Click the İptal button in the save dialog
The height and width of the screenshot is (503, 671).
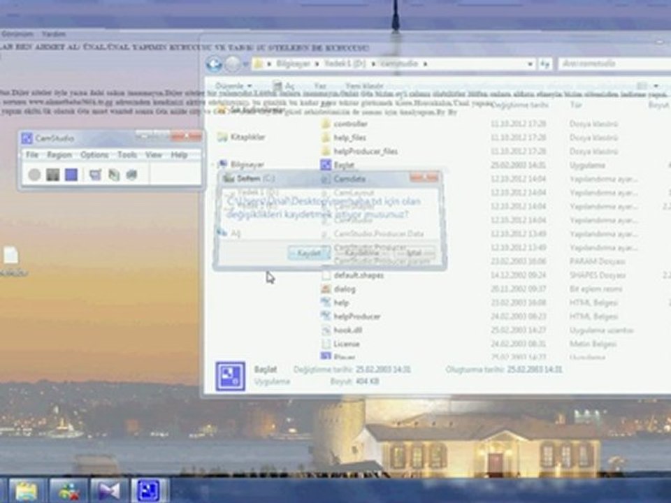[x=413, y=253]
